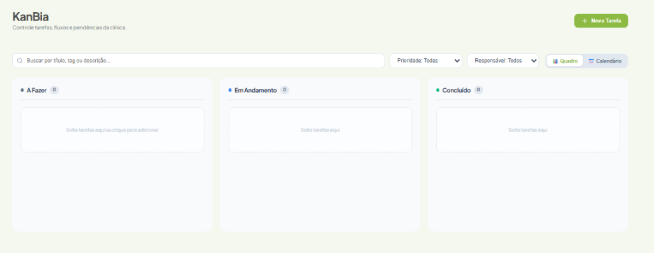Click the A Fazer drop zone to add
Image resolution: width=654 pixels, height=253 pixels.
[x=112, y=130]
